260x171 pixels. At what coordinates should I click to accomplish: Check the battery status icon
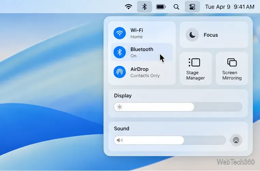click(x=161, y=7)
